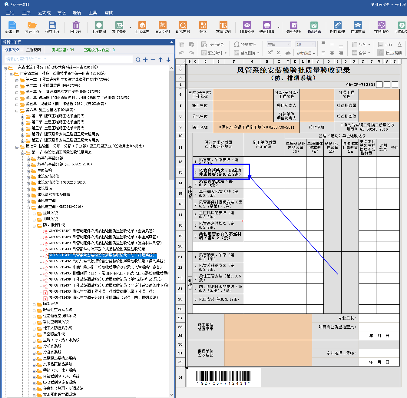407x398 pixels.
Task: Click the 快速打印 quick print icon
Action: [x=267, y=27]
